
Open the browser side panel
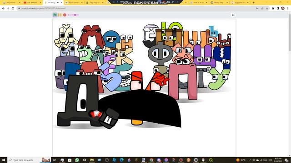(278, 8)
